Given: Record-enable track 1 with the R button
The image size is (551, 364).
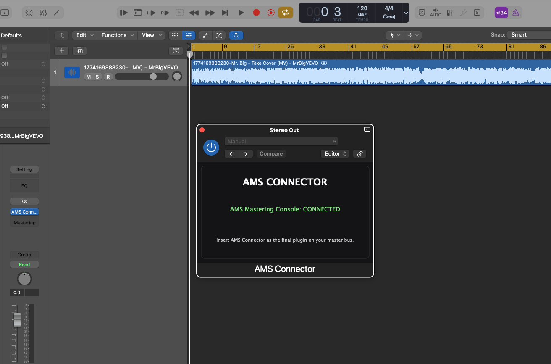Looking at the screenshot, I should coord(108,76).
